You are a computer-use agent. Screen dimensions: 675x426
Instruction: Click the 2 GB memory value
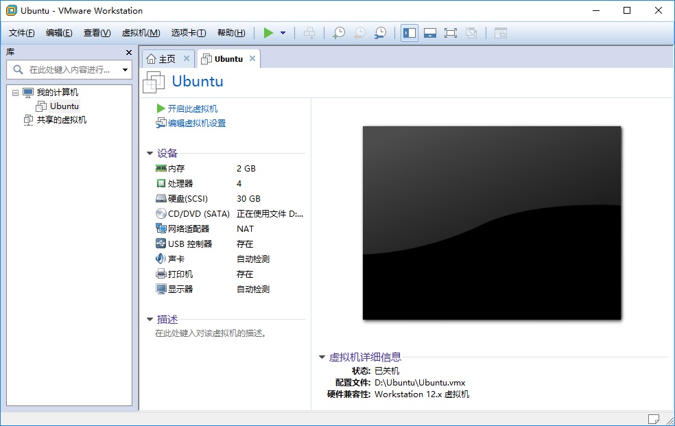(246, 169)
